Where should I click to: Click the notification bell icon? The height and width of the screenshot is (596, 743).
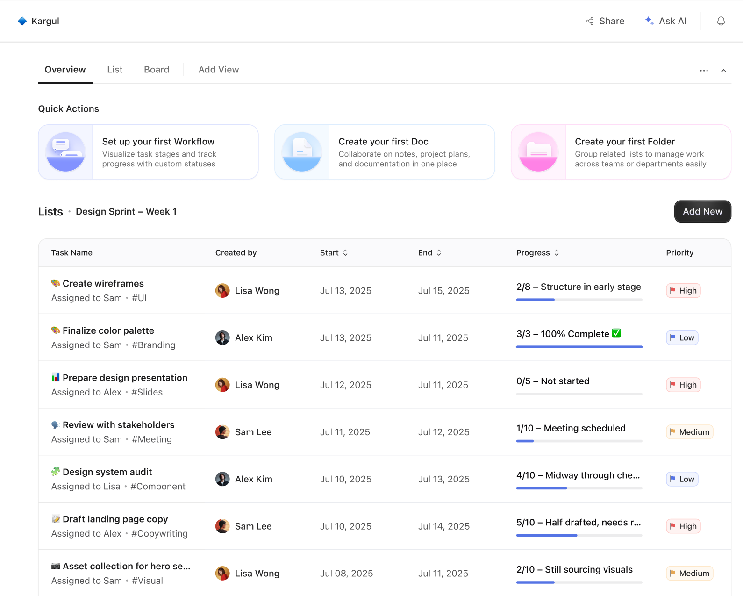[721, 21]
